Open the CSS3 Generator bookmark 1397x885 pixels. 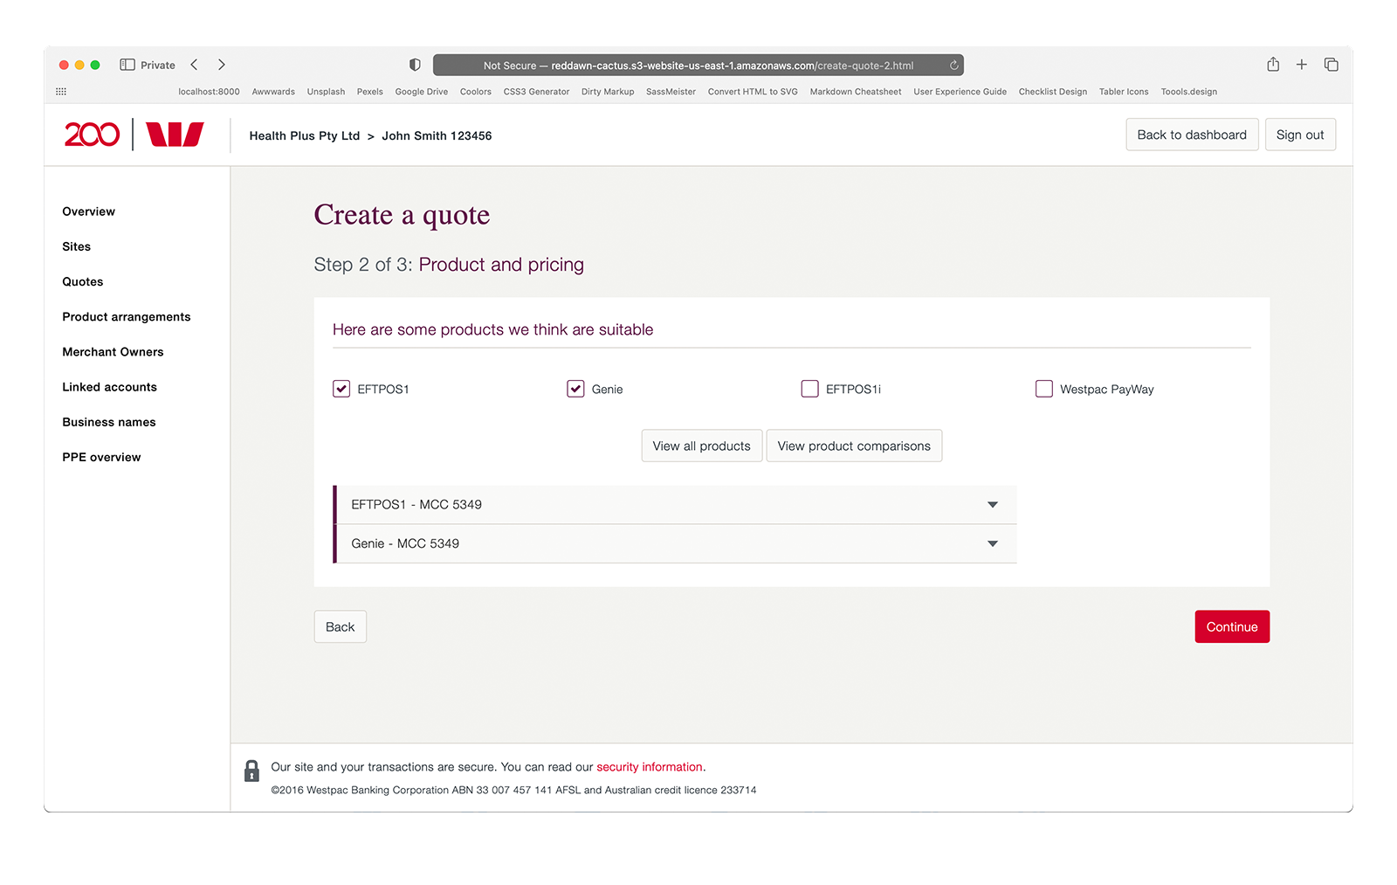tap(536, 92)
